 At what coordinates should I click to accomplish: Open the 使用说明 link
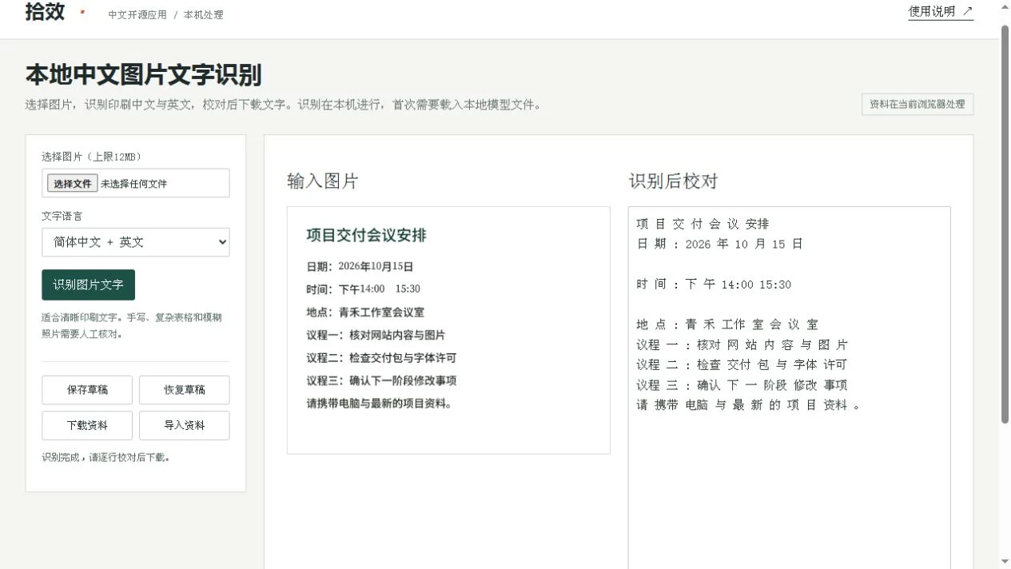click(x=941, y=11)
